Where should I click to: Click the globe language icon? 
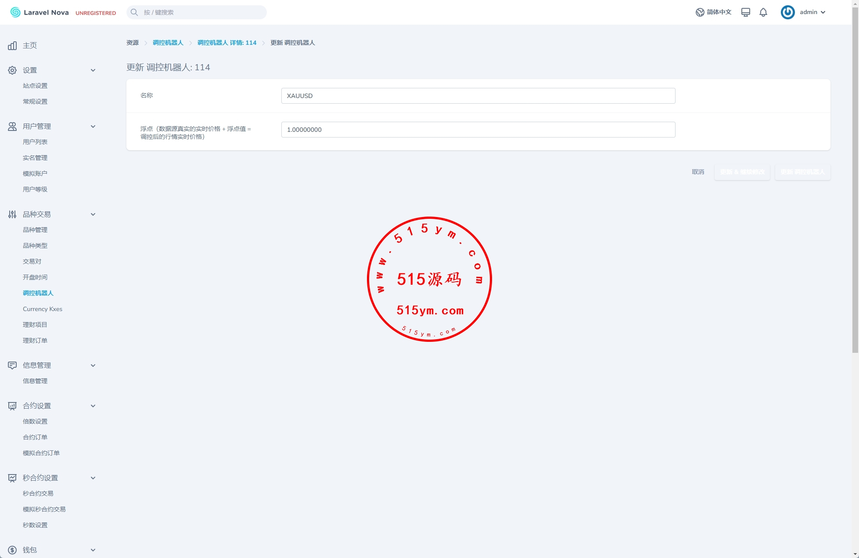(700, 12)
